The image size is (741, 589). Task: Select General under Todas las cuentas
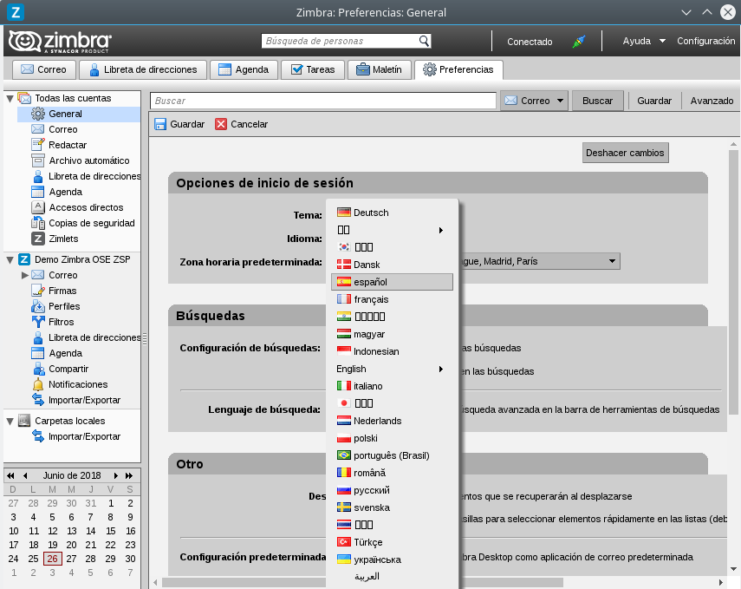pyautogui.click(x=79, y=114)
